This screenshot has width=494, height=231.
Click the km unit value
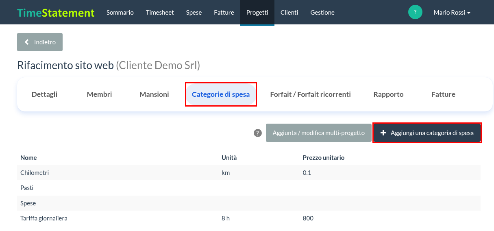click(226, 172)
